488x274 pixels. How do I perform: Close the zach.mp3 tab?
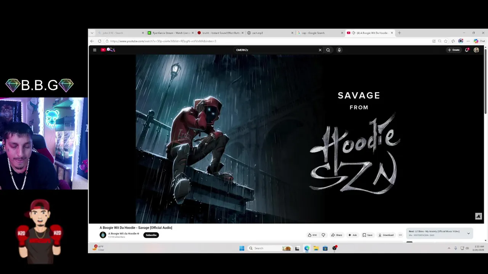pyautogui.click(x=292, y=33)
